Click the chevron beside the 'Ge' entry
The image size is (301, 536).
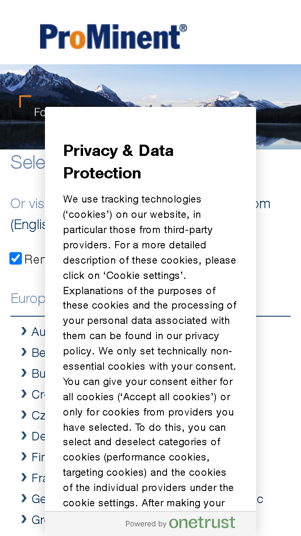click(x=24, y=498)
